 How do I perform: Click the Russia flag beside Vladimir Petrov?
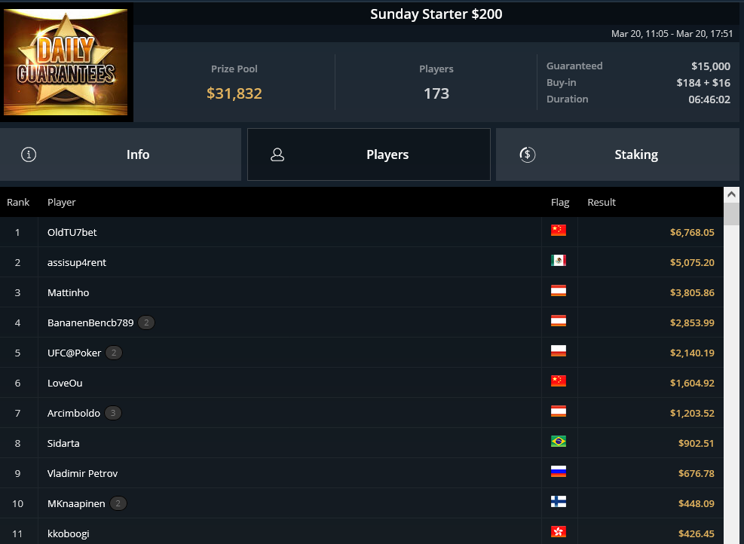pyautogui.click(x=559, y=472)
